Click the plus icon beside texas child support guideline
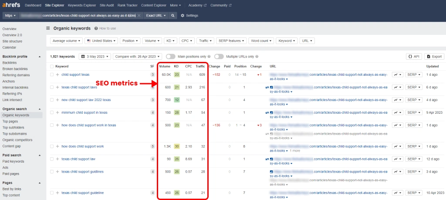This screenshot has width=446, height=200. click(x=57, y=193)
